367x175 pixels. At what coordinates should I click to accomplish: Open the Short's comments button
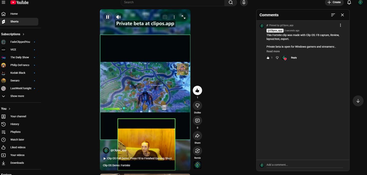[x=197, y=121]
